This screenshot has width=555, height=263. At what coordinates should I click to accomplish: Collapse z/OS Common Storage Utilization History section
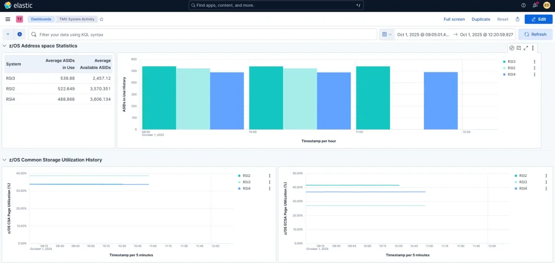point(5,160)
